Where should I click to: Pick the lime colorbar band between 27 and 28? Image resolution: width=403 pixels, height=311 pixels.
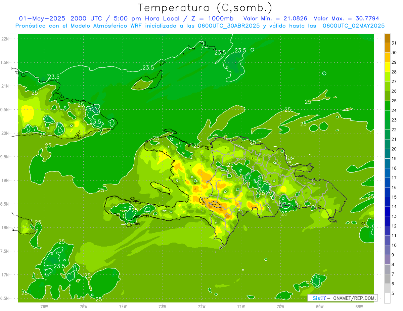click(387, 77)
